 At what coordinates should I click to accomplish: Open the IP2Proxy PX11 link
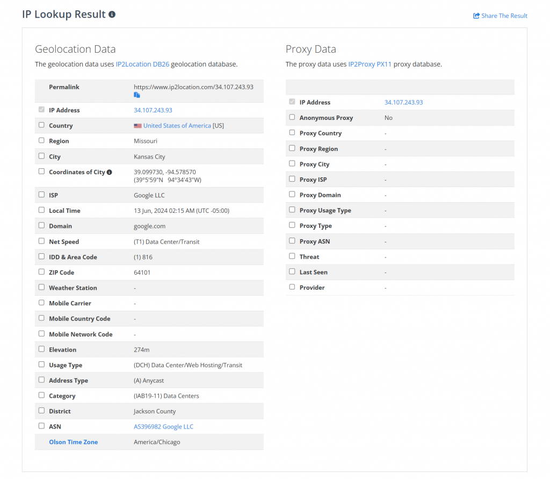click(x=370, y=64)
